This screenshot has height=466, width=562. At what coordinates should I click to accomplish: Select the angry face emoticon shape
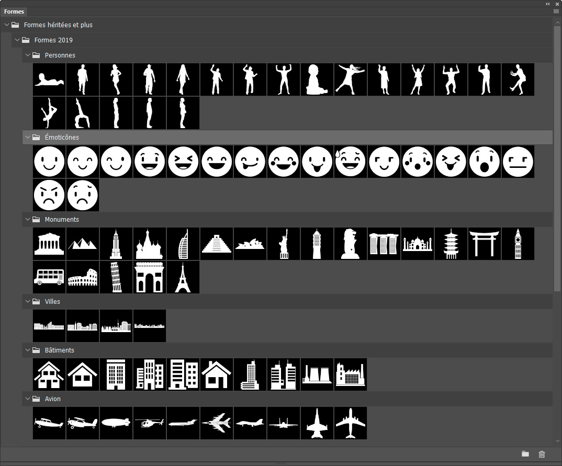coord(49,195)
